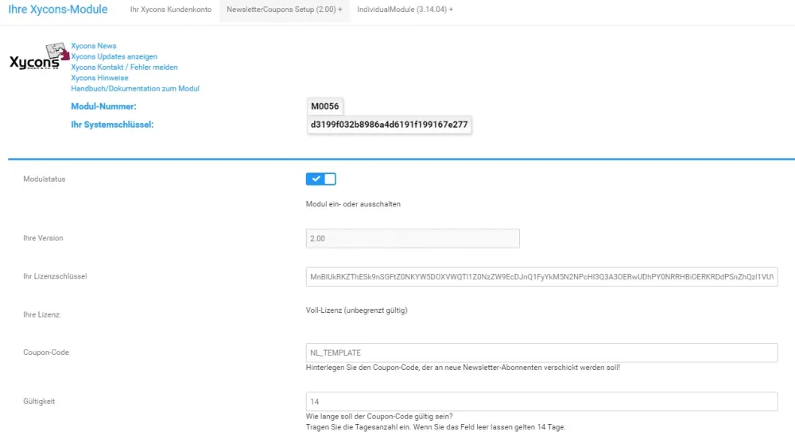Open the Xycons News link
This screenshot has width=795, height=439.
93,45
